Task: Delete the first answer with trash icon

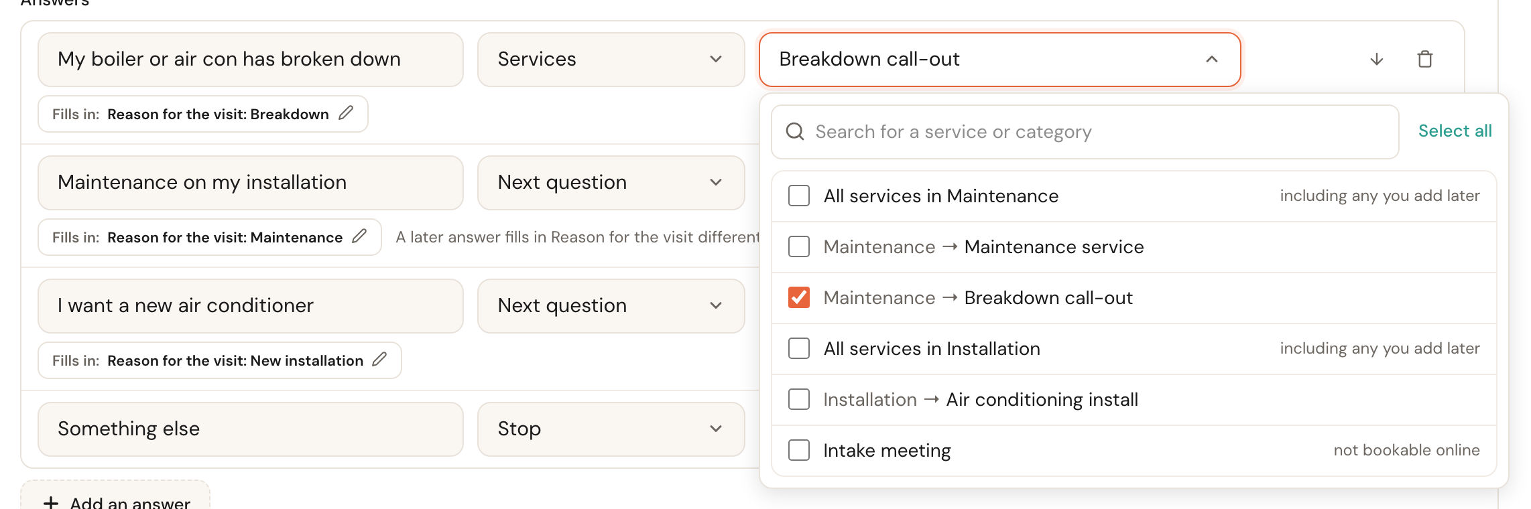Action: pyautogui.click(x=1425, y=60)
